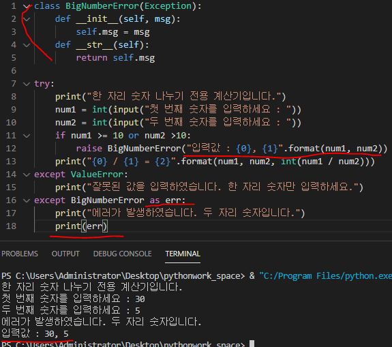Collapse the class BigNumberError fold arrow

click(x=27, y=7)
